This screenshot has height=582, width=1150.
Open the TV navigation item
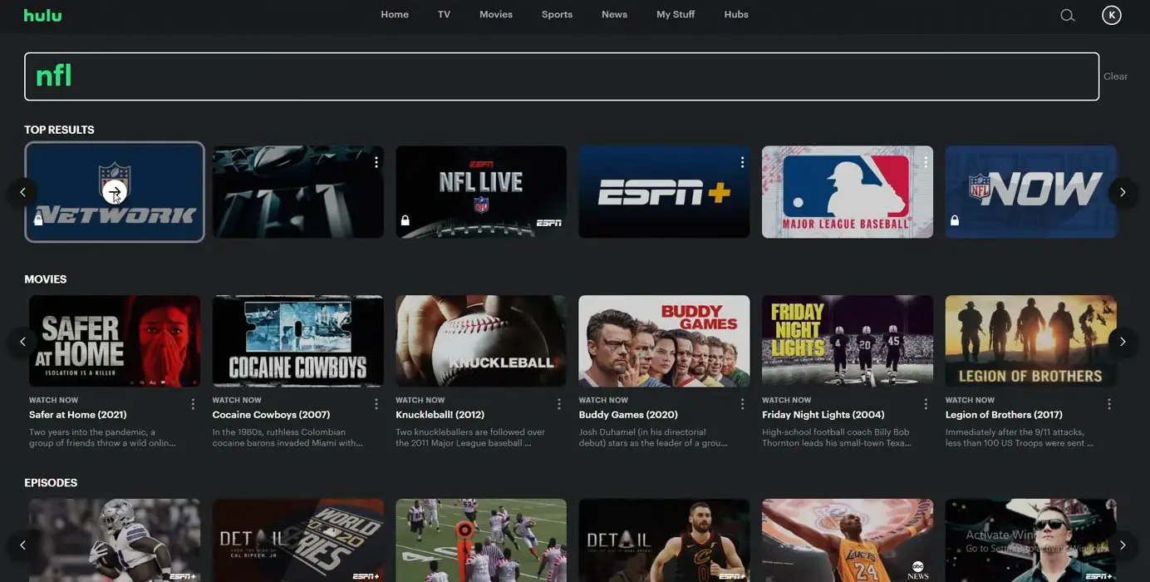444,15
